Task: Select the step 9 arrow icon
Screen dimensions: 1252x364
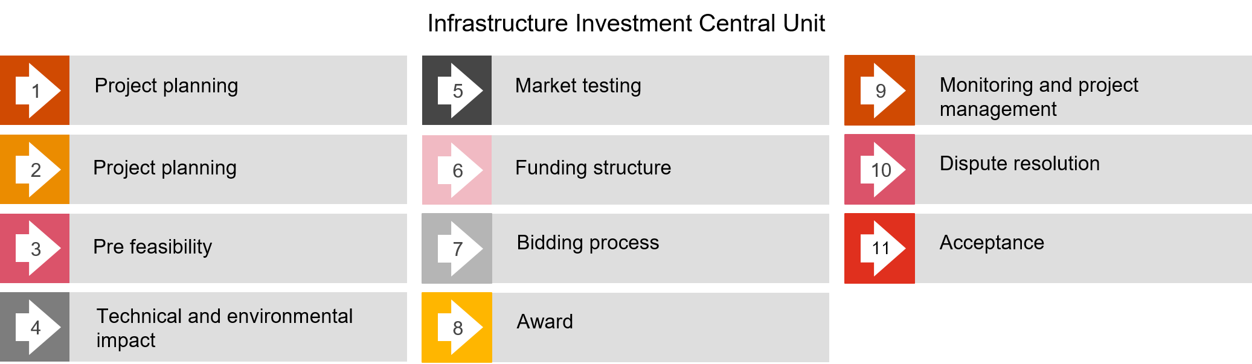Action: pos(881,91)
